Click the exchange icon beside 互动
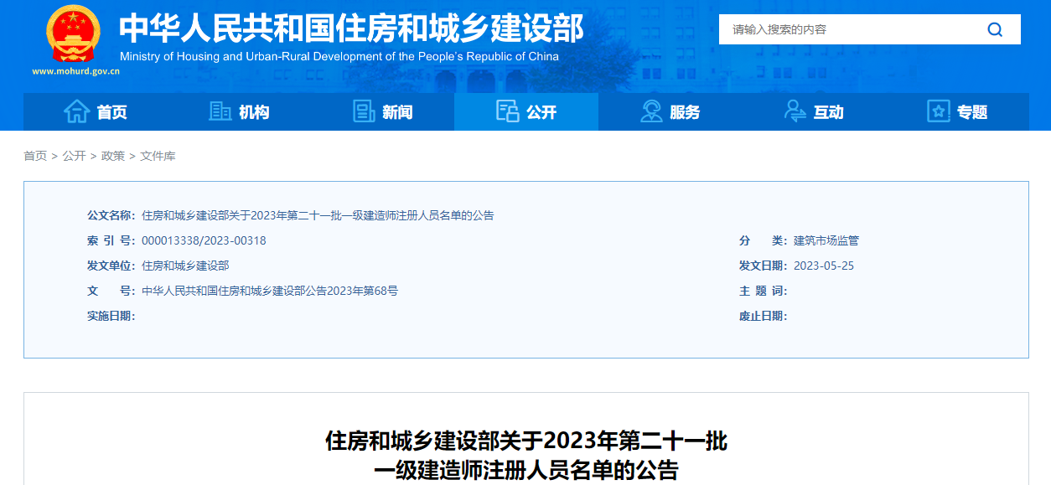The width and height of the screenshot is (1051, 485). pyautogui.click(x=795, y=111)
